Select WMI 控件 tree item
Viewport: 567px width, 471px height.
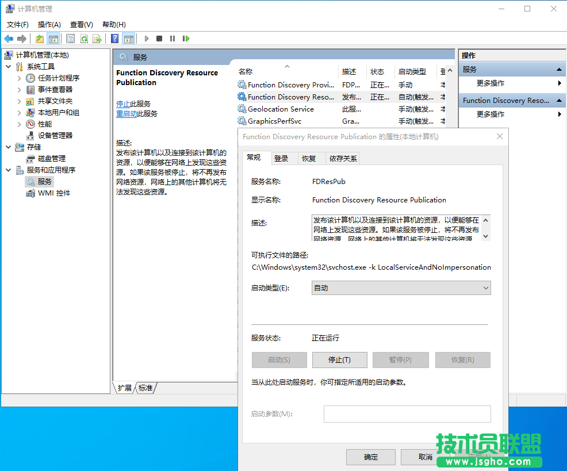coord(54,193)
